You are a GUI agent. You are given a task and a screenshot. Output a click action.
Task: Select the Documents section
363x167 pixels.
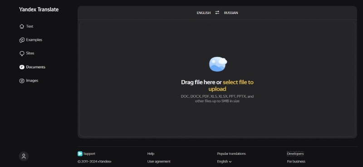tap(36, 67)
